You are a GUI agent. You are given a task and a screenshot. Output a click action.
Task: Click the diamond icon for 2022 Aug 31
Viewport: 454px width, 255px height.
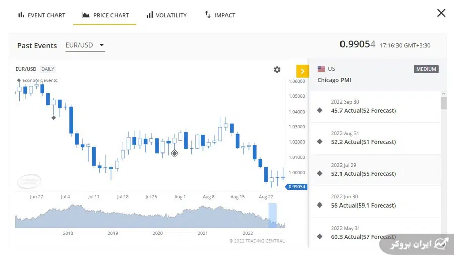(319, 142)
